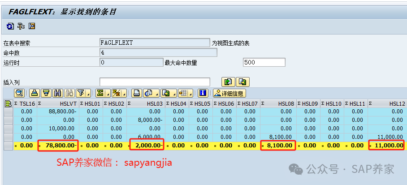Screen dimensions: 407x185
Task: Click the HSL08 column header
Action: click(x=278, y=104)
